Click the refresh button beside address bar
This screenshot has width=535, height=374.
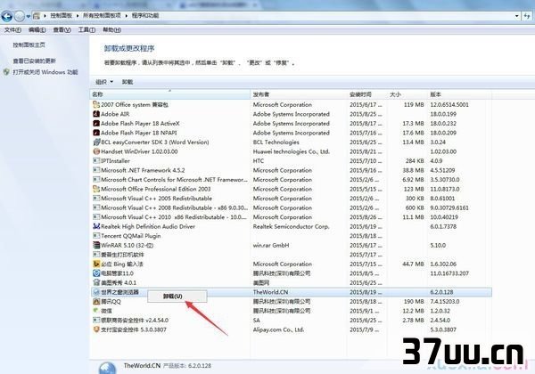[x=527, y=16]
